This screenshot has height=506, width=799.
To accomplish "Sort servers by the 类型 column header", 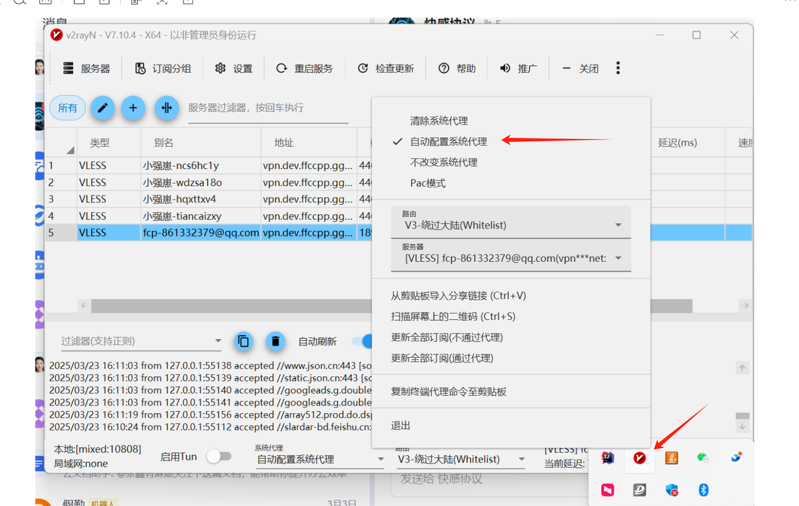I will pyautogui.click(x=109, y=143).
